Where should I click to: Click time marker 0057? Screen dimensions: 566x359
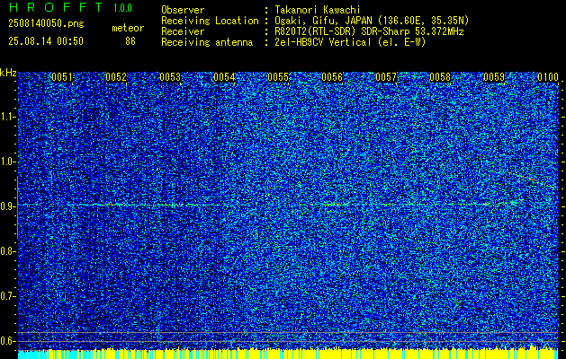pos(386,77)
